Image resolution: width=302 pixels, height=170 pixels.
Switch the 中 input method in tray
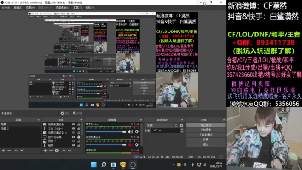click(x=192, y=165)
